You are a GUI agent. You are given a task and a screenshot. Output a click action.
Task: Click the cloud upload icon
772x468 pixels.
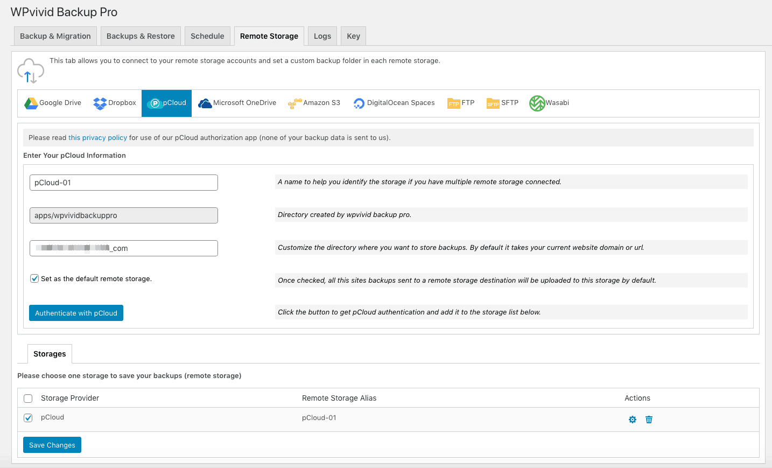31,71
